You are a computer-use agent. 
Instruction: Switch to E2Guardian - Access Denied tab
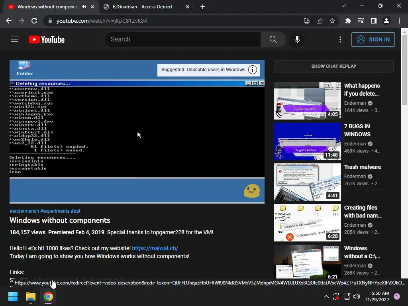coord(146,7)
